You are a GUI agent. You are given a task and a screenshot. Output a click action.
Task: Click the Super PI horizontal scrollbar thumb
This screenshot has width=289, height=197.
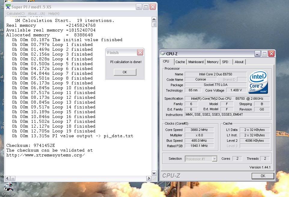[13, 178]
